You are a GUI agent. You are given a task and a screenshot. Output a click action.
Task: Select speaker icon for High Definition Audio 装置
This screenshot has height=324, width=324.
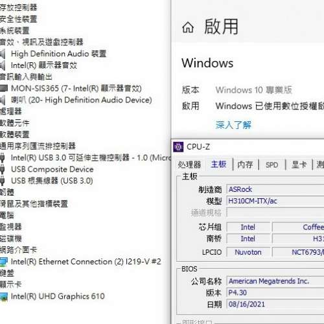[x=3, y=54]
